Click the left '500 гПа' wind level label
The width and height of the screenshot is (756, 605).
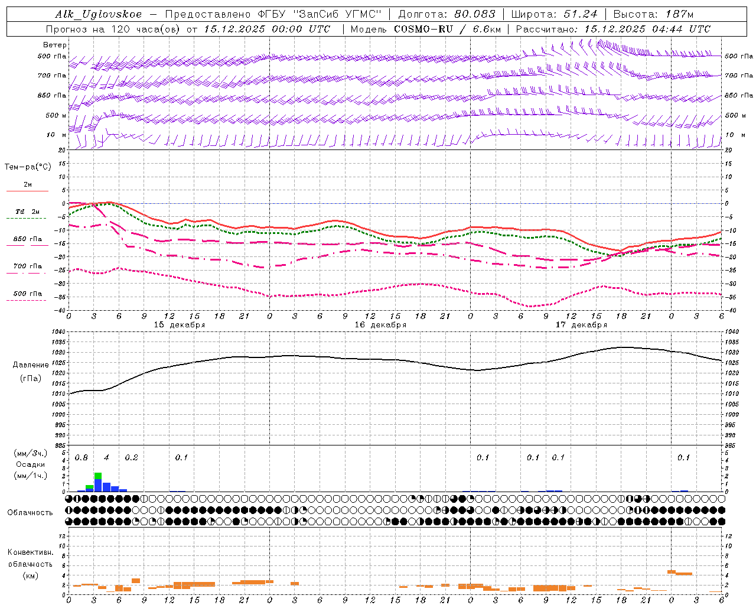tap(52, 57)
